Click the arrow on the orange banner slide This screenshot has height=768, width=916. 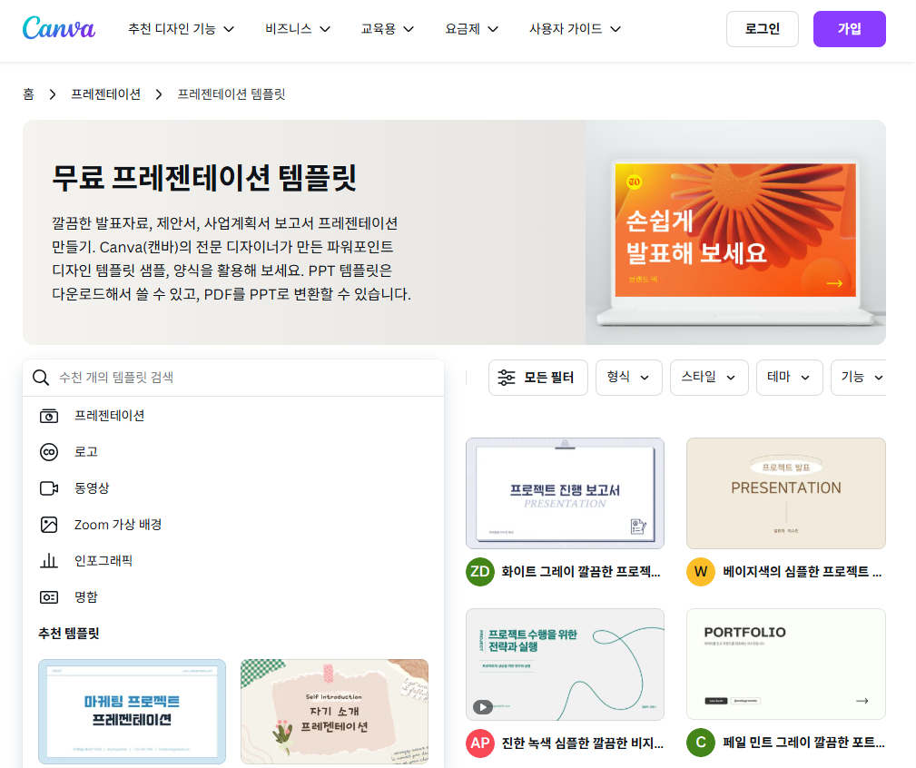[x=834, y=283]
